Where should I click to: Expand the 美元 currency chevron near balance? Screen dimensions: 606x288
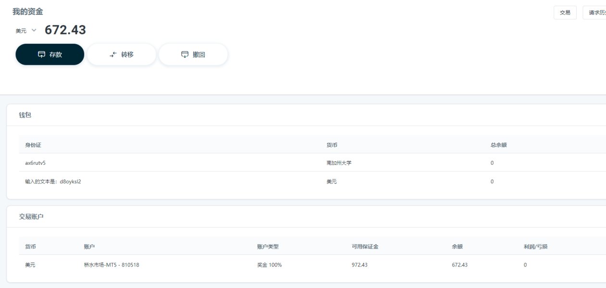click(34, 30)
